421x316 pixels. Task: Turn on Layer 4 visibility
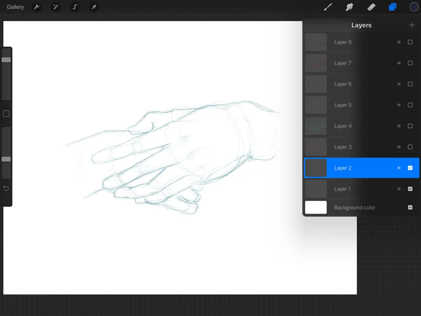(x=410, y=126)
